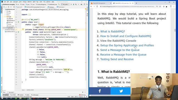The height and width of the screenshot is (100, 178).
Task: Click the '4 spaces' indent status entry
Action: click(x=81, y=97)
